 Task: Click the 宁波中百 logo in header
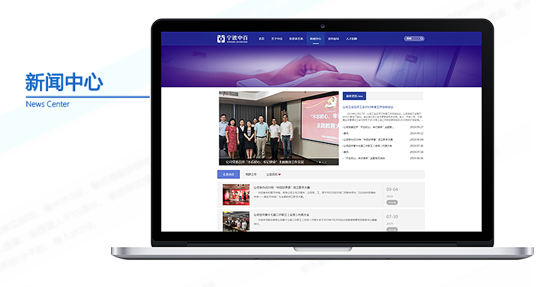(233, 39)
